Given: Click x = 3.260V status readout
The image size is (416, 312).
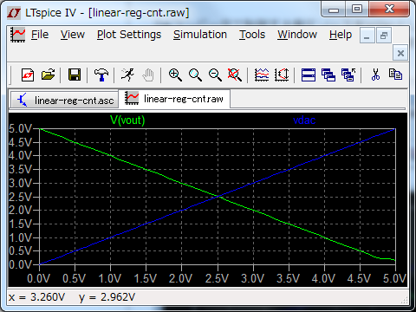Looking at the screenshot, I should coord(36,297).
